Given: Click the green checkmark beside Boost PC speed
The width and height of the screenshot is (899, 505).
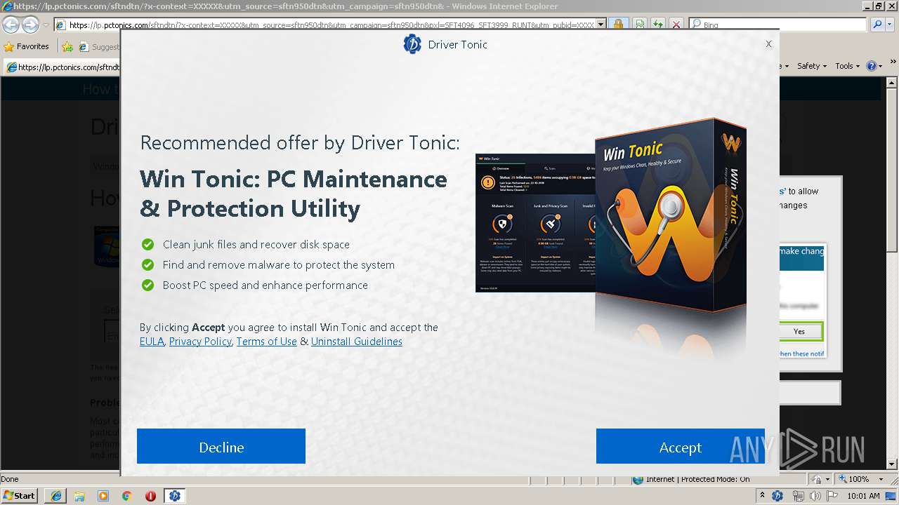Looking at the screenshot, I should pos(147,285).
